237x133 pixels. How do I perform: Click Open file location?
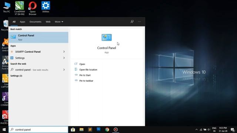pyautogui.click(x=88, y=70)
